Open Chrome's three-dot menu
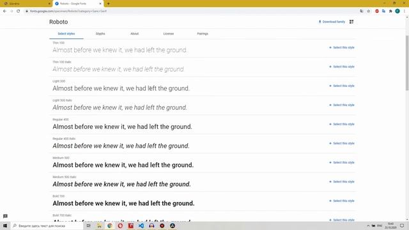Image resolution: width=409 pixels, height=230 pixels. (405, 11)
